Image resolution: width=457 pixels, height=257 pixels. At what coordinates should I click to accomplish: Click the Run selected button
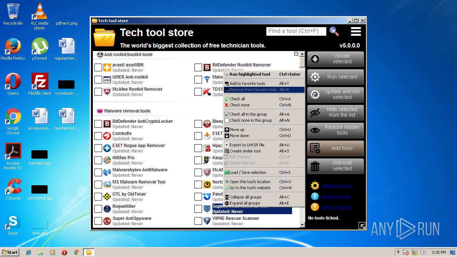click(x=336, y=77)
